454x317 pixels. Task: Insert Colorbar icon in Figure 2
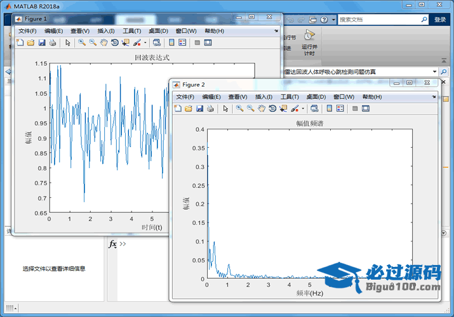(329, 108)
